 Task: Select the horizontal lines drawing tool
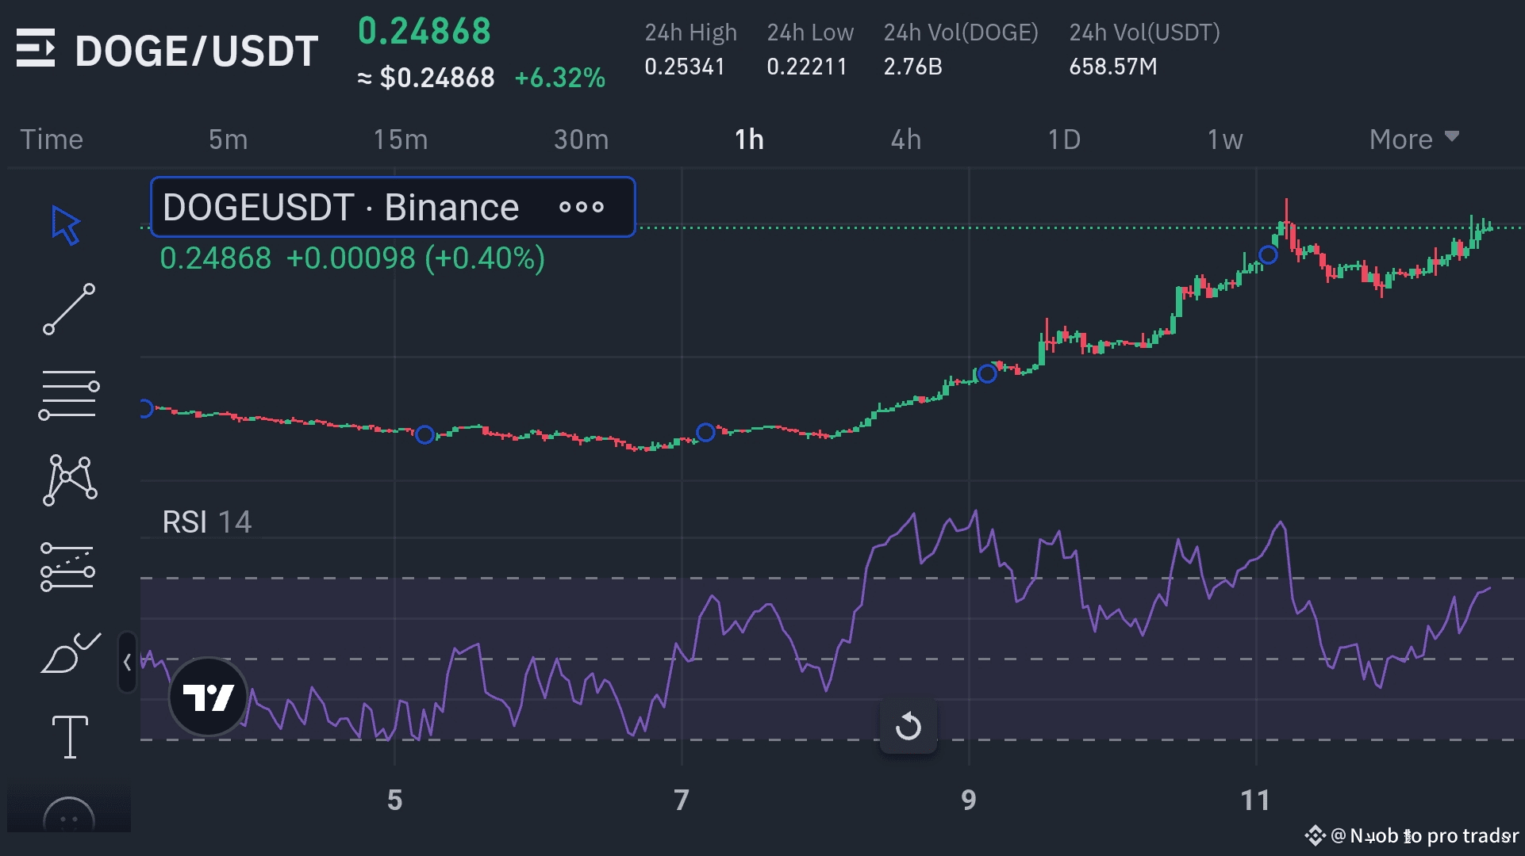[x=67, y=394]
